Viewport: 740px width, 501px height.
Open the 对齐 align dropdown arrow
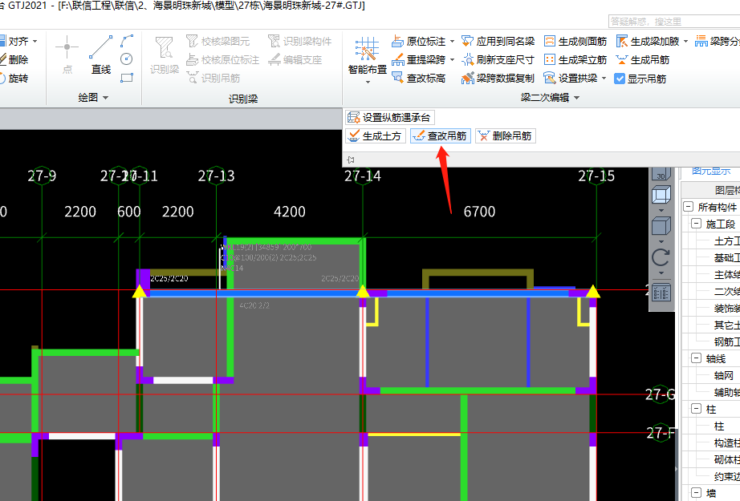(35, 42)
